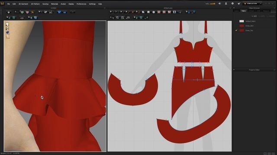
Task: Click the green shirt icon in 3D toolbar
Action: 22,12
